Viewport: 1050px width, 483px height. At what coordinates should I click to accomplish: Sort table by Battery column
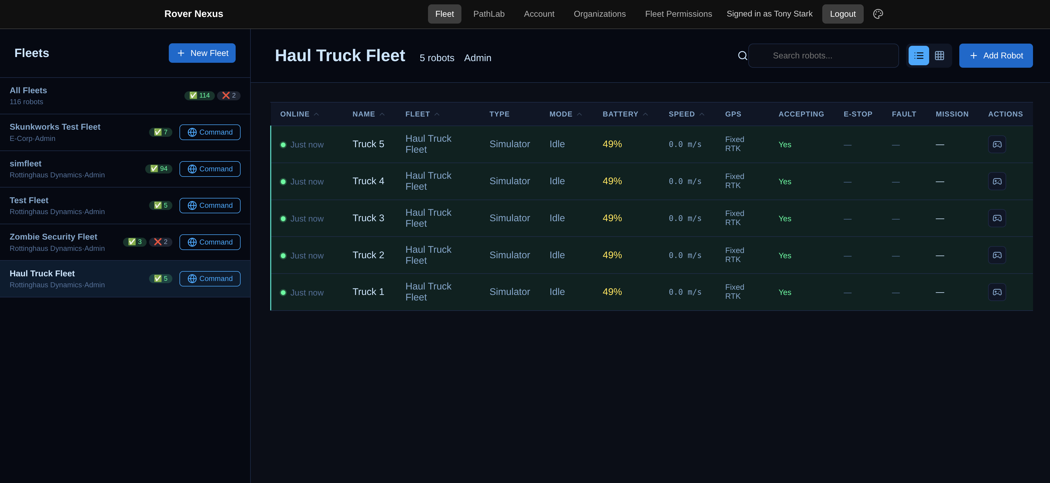(x=625, y=114)
